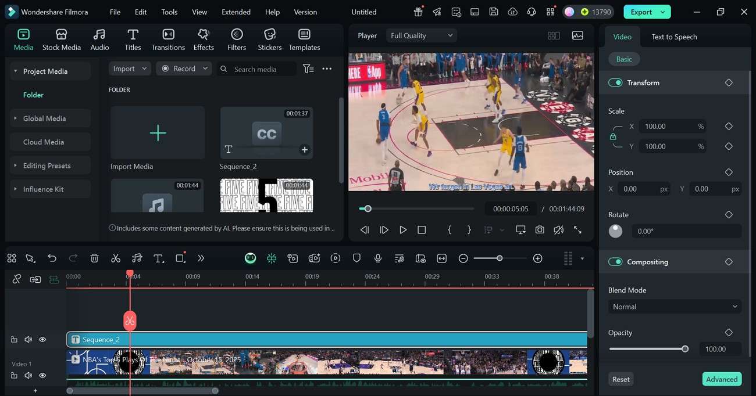Add keyframe for Opacity
This screenshot has height=396, width=756.
point(729,332)
